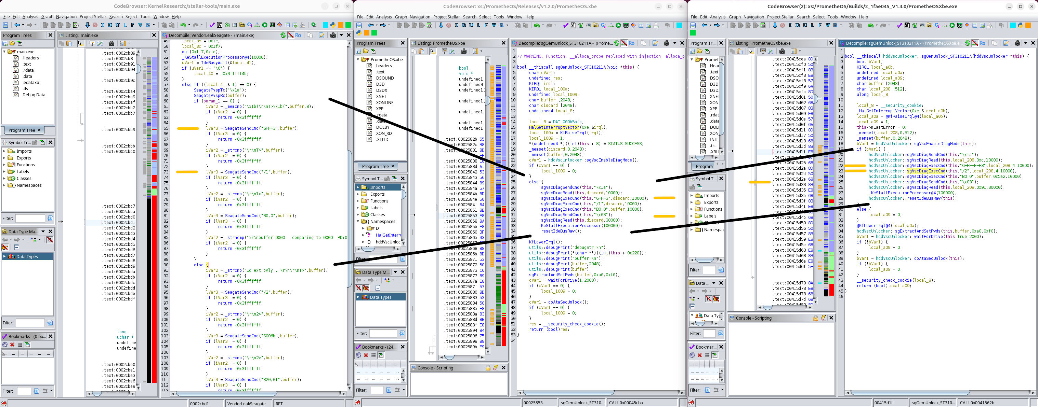Open back-arrow history dropdown in main.exe toolbar
Screen dimensions: 1038x407
point(23,25)
